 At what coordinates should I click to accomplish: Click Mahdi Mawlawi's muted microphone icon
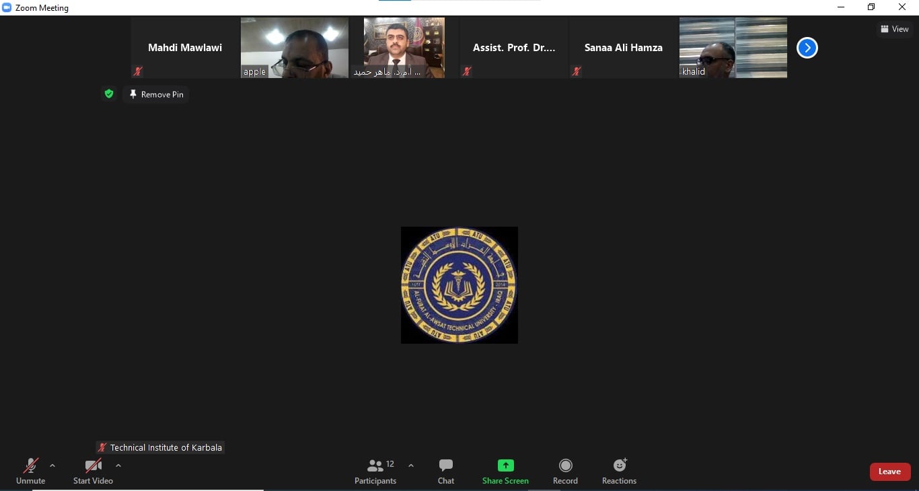click(x=138, y=71)
